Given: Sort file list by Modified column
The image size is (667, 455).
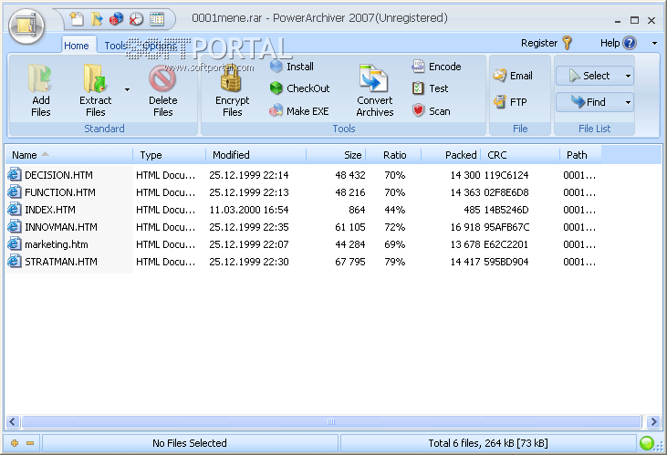Looking at the screenshot, I should click(255, 155).
